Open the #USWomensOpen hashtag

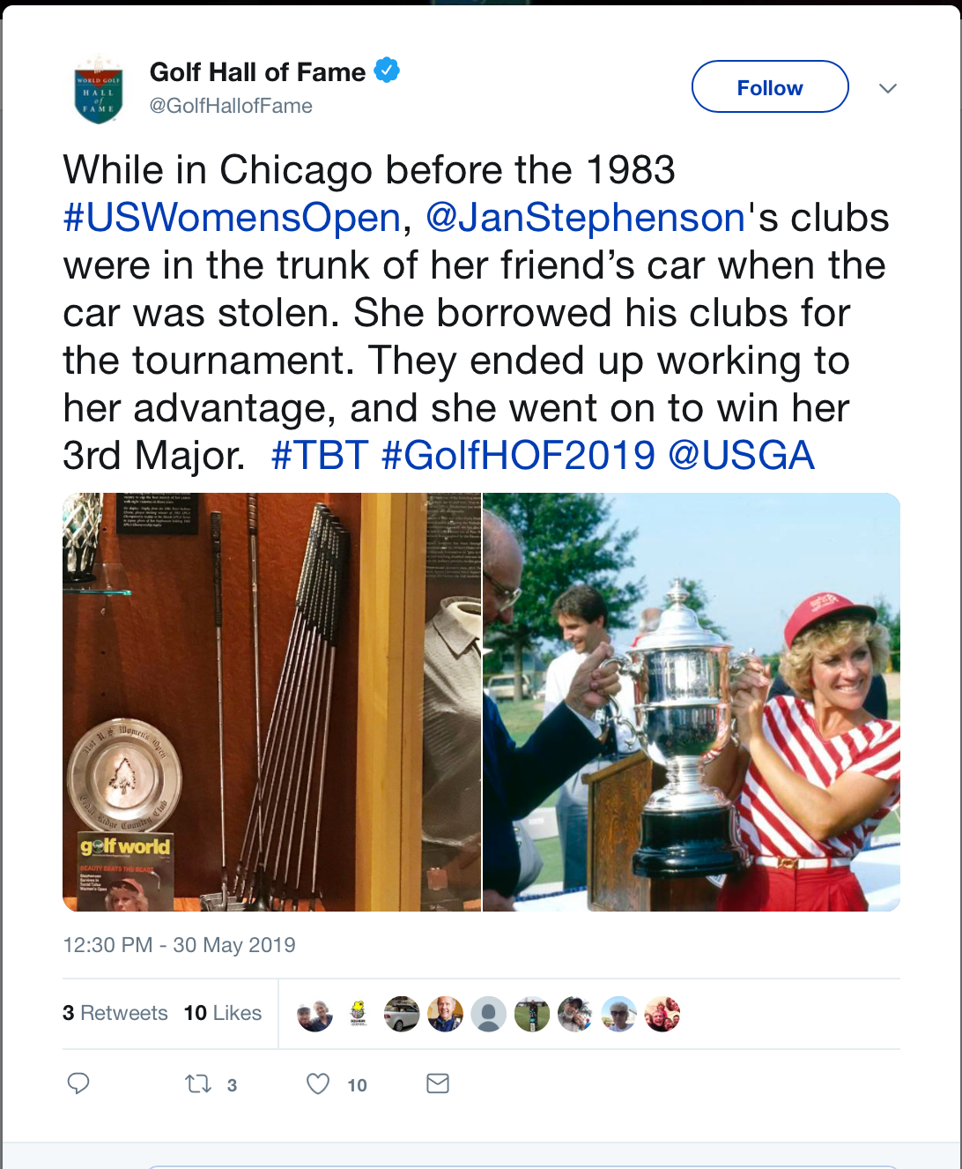click(x=233, y=218)
